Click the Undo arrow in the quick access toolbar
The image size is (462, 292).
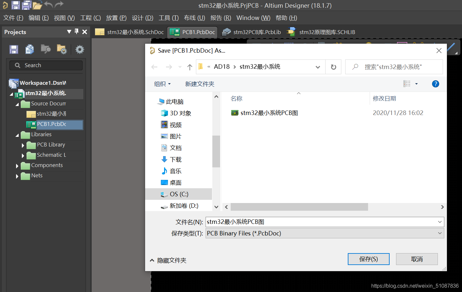(48, 5)
